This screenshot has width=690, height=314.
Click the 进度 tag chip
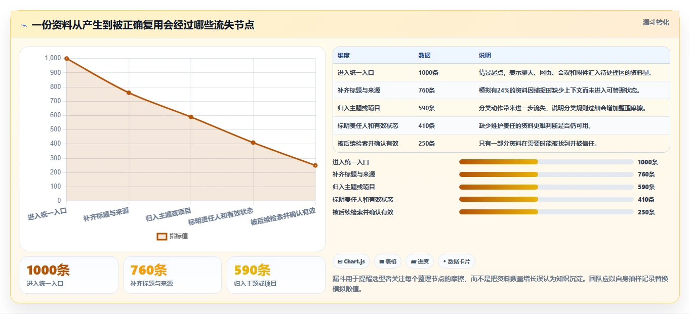click(420, 261)
